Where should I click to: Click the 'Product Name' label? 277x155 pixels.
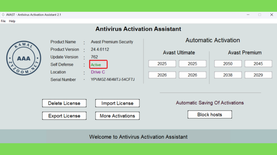[63, 42]
